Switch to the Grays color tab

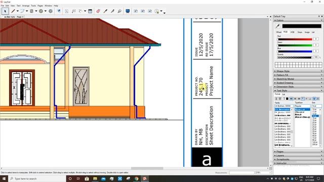coord(300,32)
